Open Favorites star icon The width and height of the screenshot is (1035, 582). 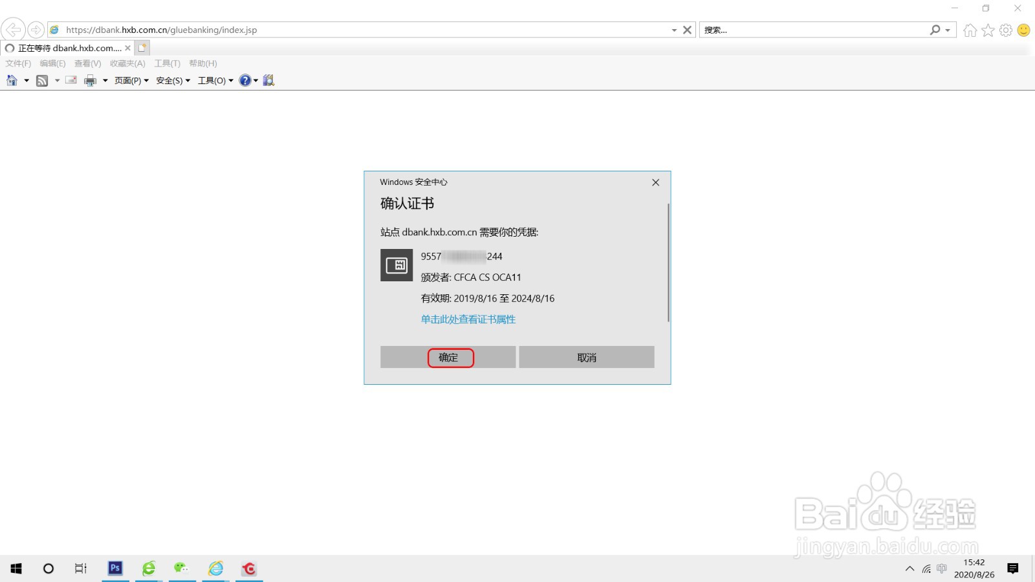(x=988, y=30)
